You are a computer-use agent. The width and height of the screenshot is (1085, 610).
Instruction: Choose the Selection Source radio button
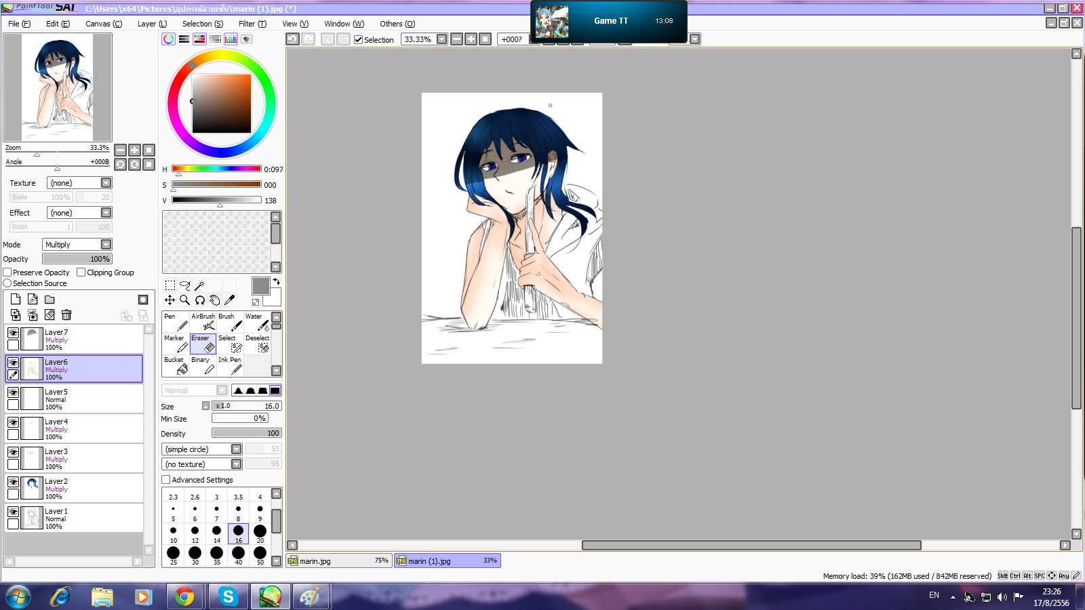(7, 283)
